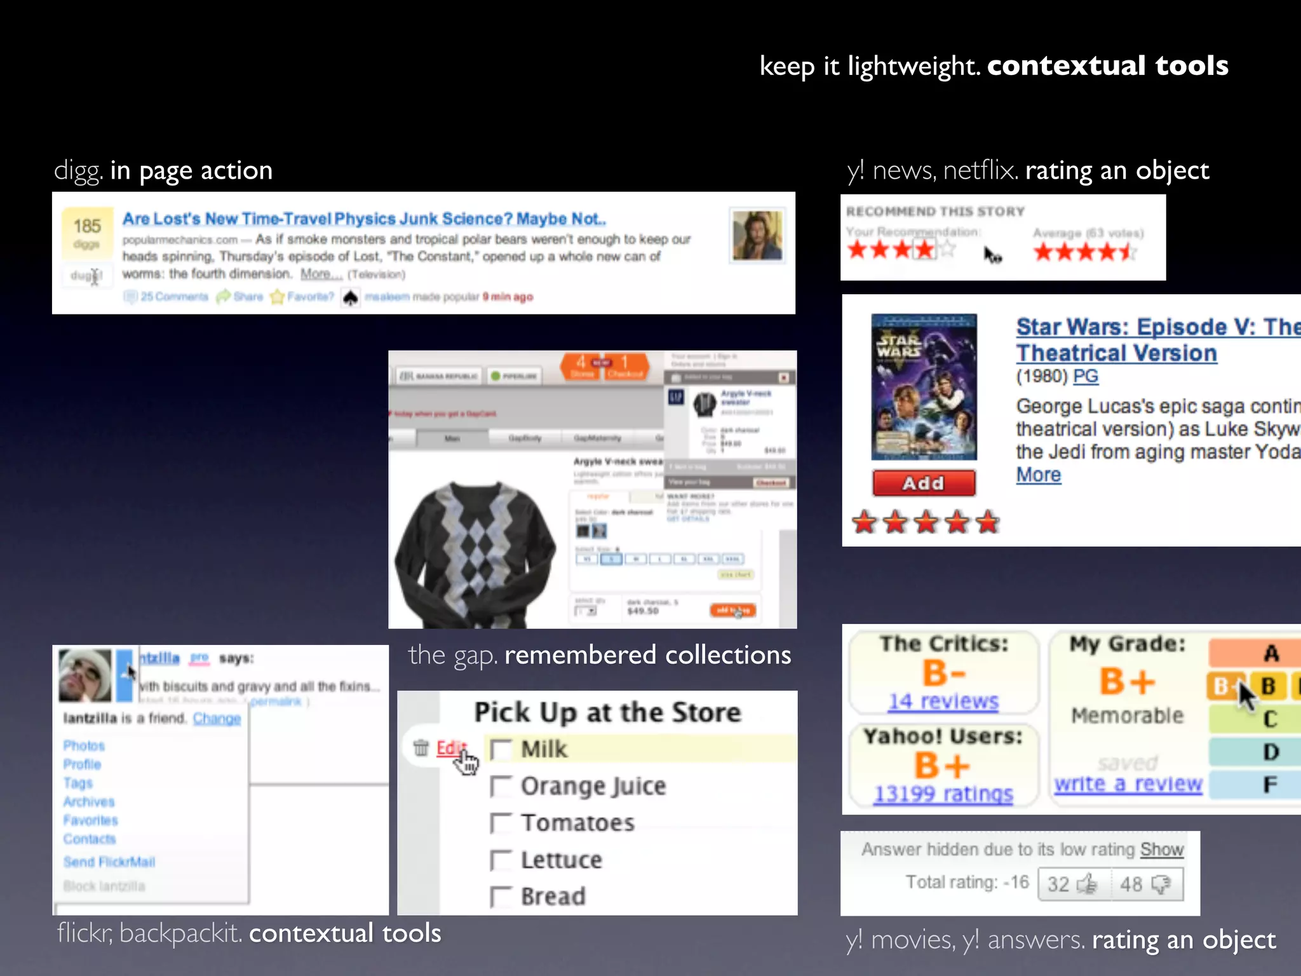Screen dimensions: 1301x976
Task: Click the PG rating link
Action: point(1085,376)
